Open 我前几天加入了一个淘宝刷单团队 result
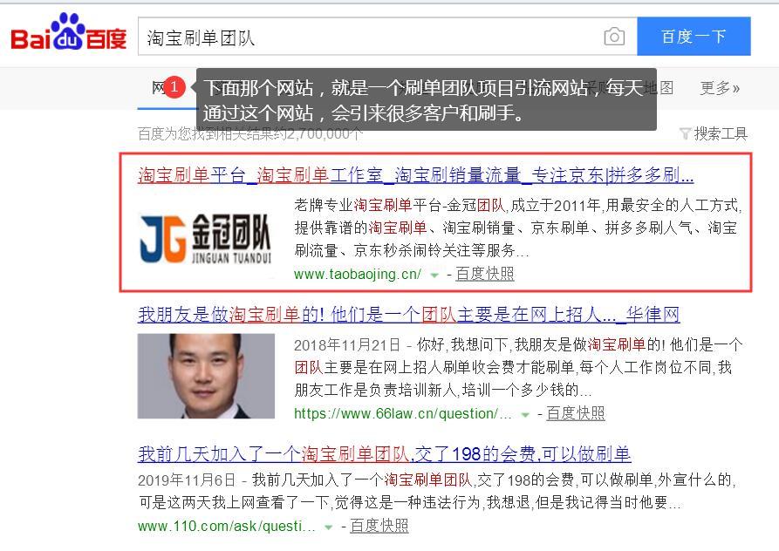This screenshot has height=551, width=779. pos(384,454)
